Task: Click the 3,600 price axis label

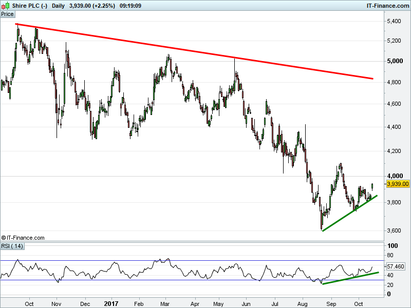Action: (x=394, y=230)
